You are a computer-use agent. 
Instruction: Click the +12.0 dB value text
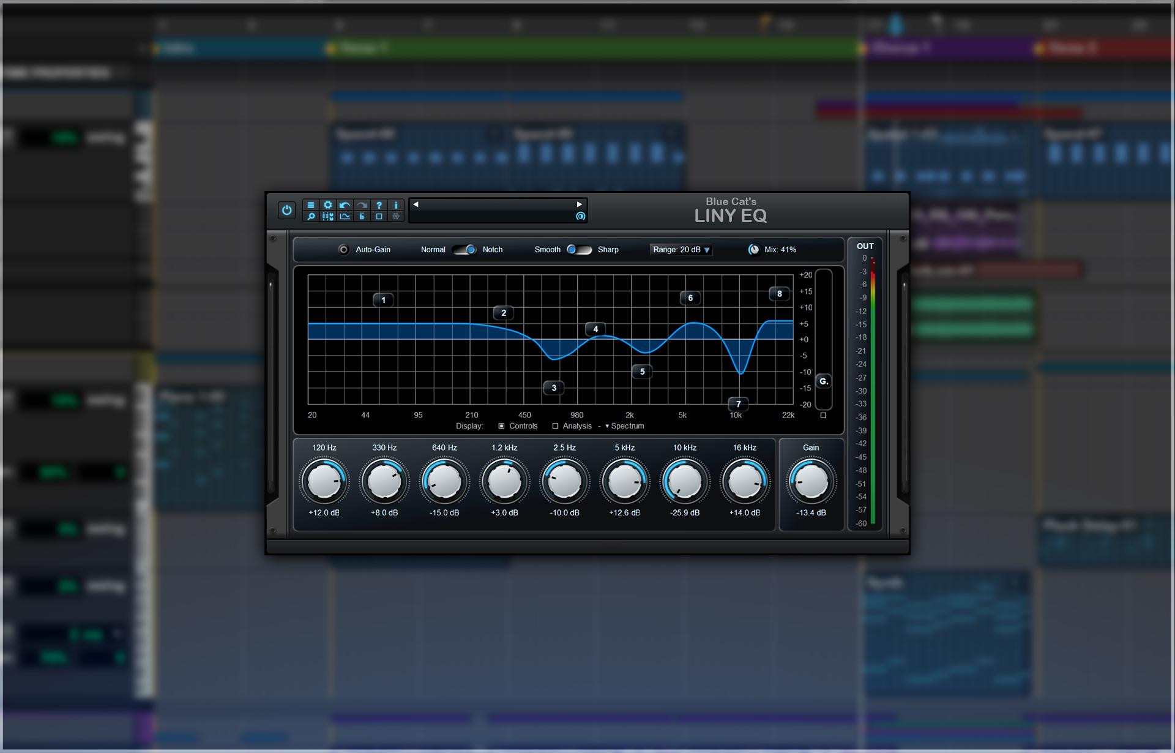pyautogui.click(x=324, y=512)
